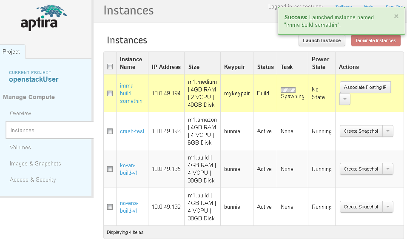This screenshot has height=245, width=407.
Task: Click the m1.amazon size cell
Action: [x=202, y=131]
